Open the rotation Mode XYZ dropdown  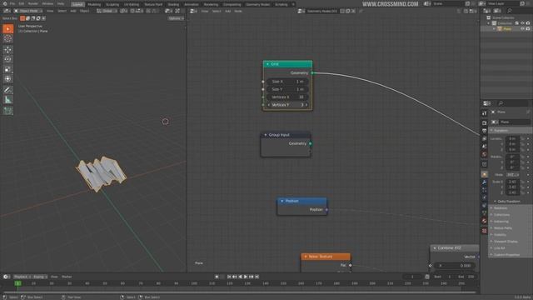click(x=513, y=175)
